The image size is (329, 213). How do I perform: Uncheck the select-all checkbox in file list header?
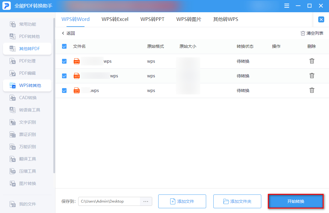point(64,46)
